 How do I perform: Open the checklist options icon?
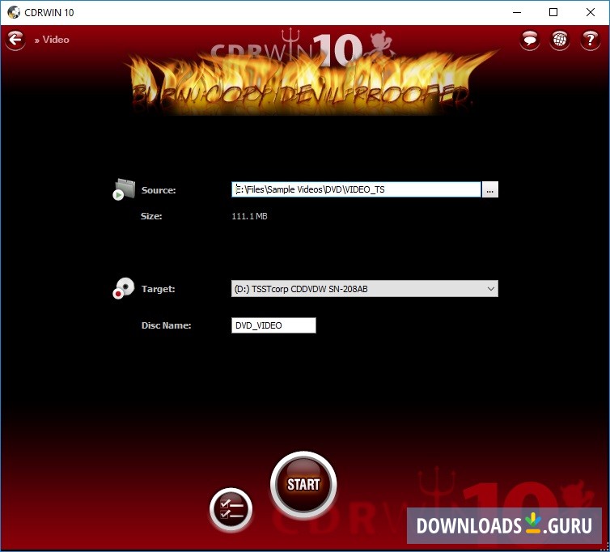(x=231, y=510)
